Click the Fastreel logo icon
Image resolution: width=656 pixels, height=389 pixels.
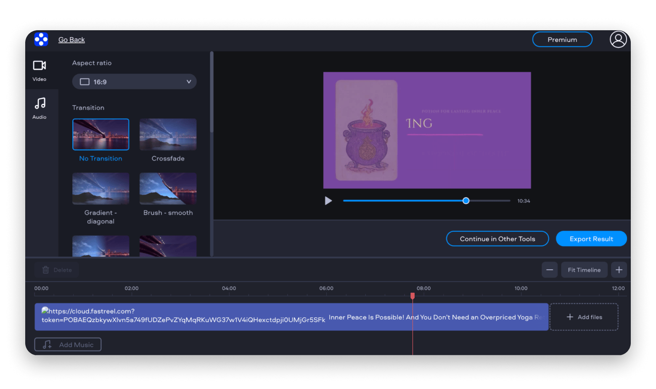(41, 39)
